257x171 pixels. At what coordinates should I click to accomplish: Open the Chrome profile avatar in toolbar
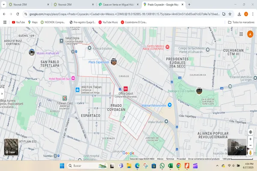point(246,14)
